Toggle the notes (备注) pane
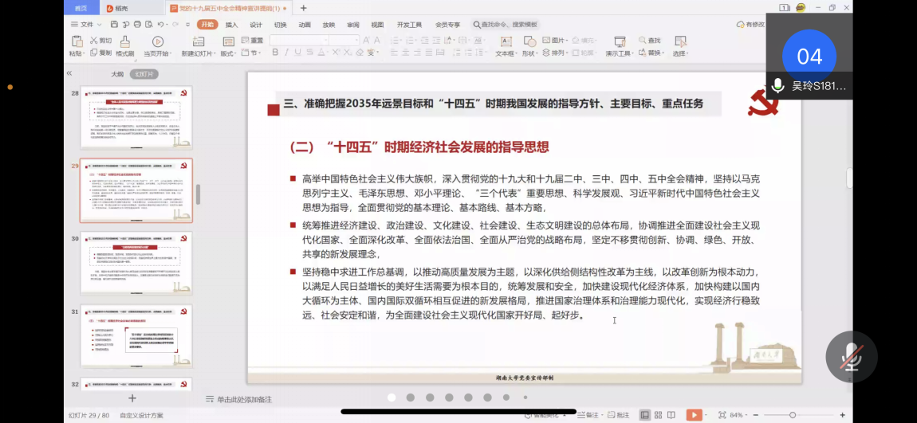Viewport: 917px width, 423px height. click(x=588, y=415)
